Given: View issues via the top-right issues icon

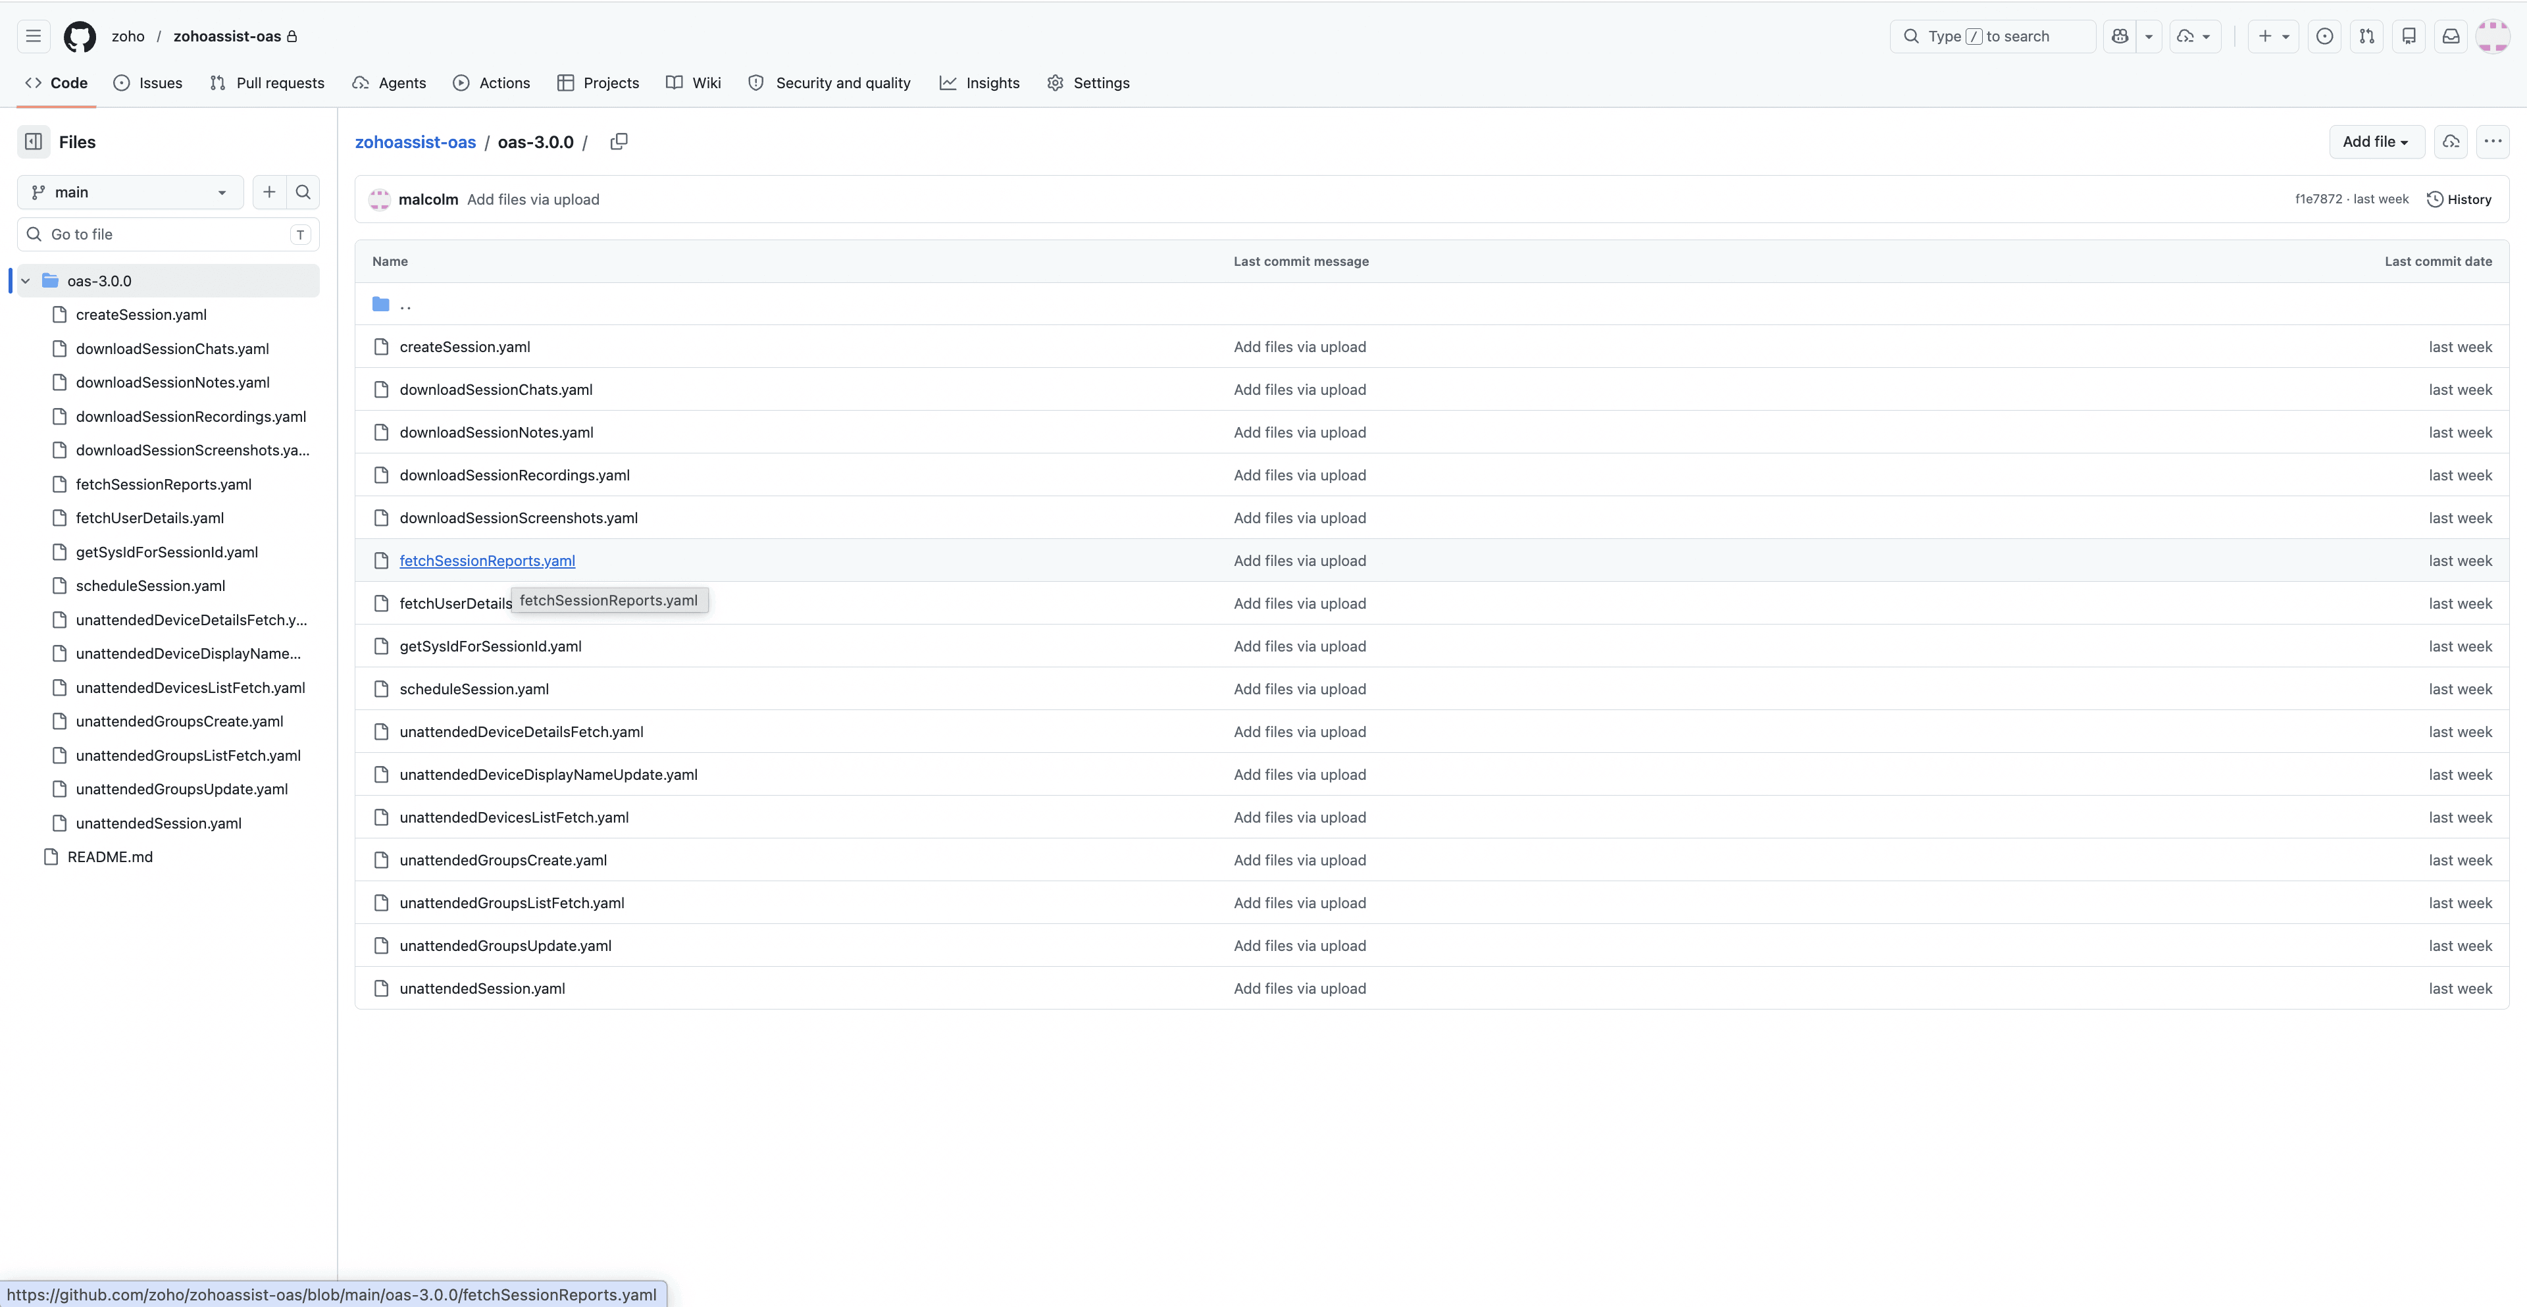Looking at the screenshot, I should pos(2324,36).
